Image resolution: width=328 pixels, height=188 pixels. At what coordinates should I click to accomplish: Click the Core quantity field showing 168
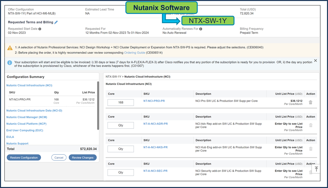coord(121,102)
